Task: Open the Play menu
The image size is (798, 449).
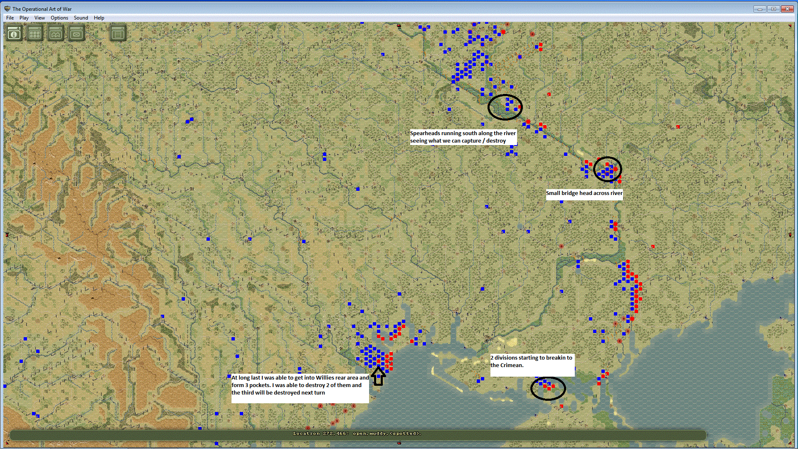Action: click(24, 18)
